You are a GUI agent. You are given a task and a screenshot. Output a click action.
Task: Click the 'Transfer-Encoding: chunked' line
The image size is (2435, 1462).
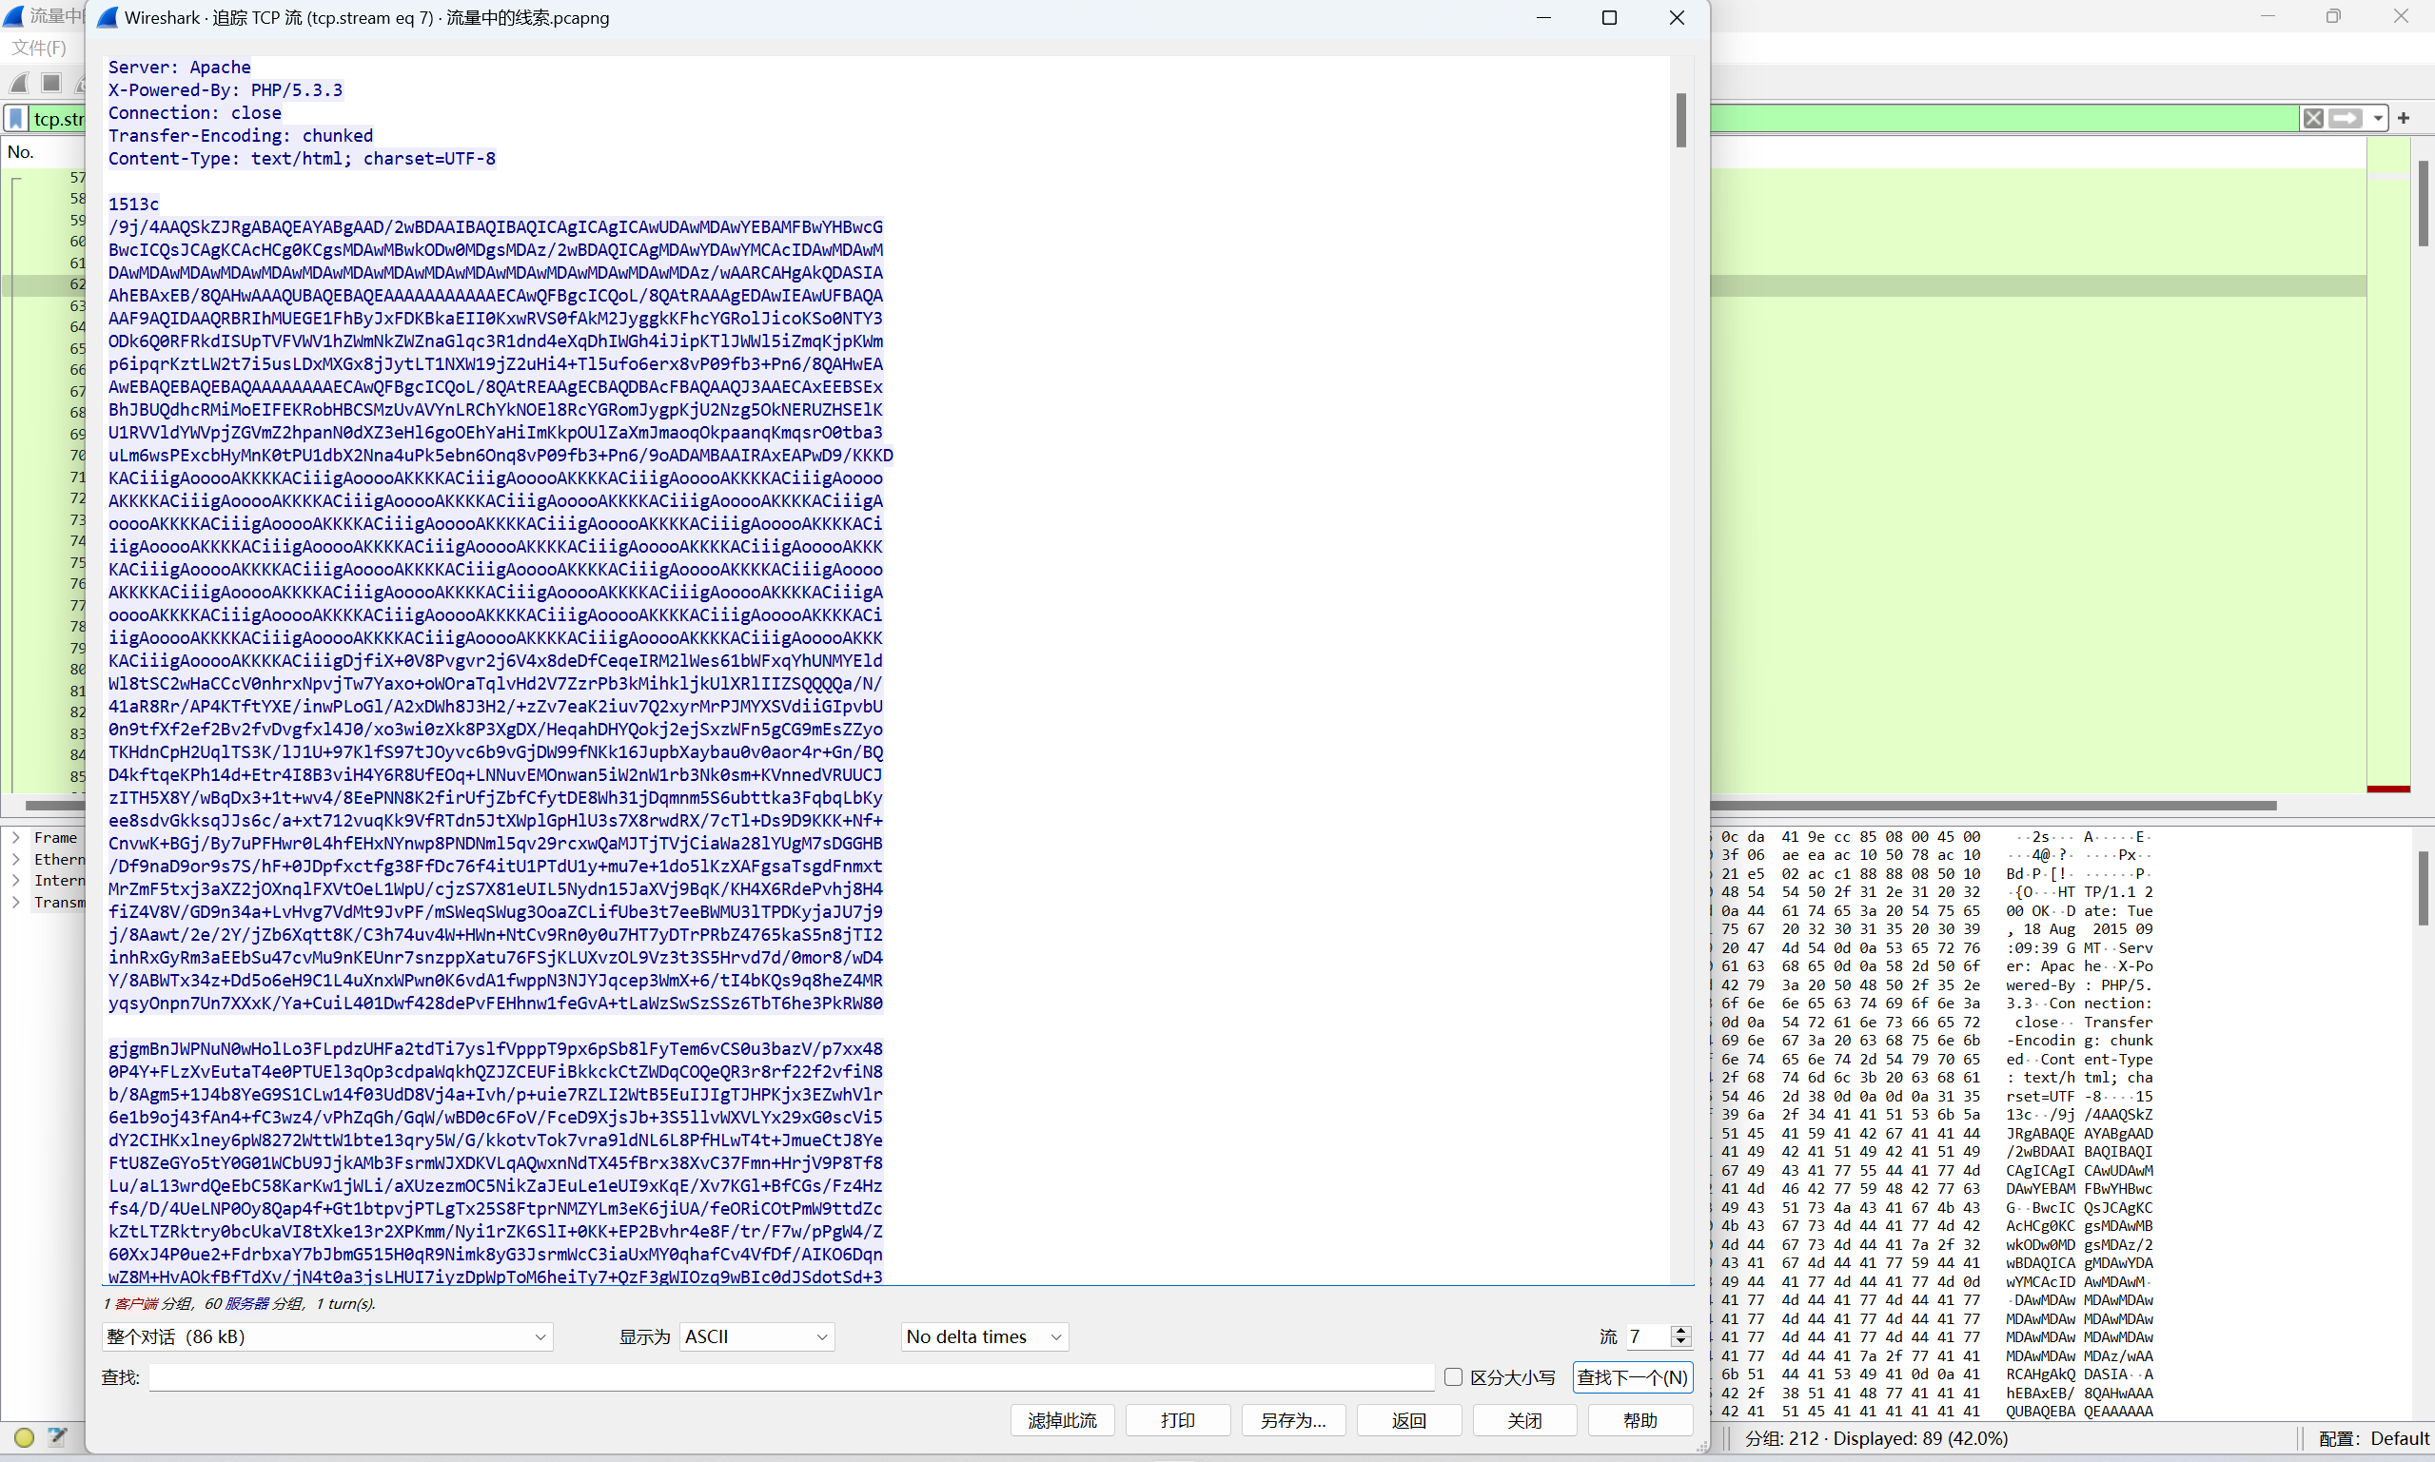pos(241,135)
